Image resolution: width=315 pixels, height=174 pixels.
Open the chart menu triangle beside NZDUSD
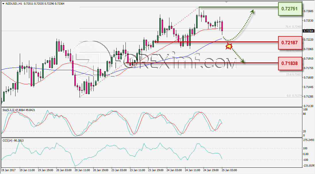[3, 4]
